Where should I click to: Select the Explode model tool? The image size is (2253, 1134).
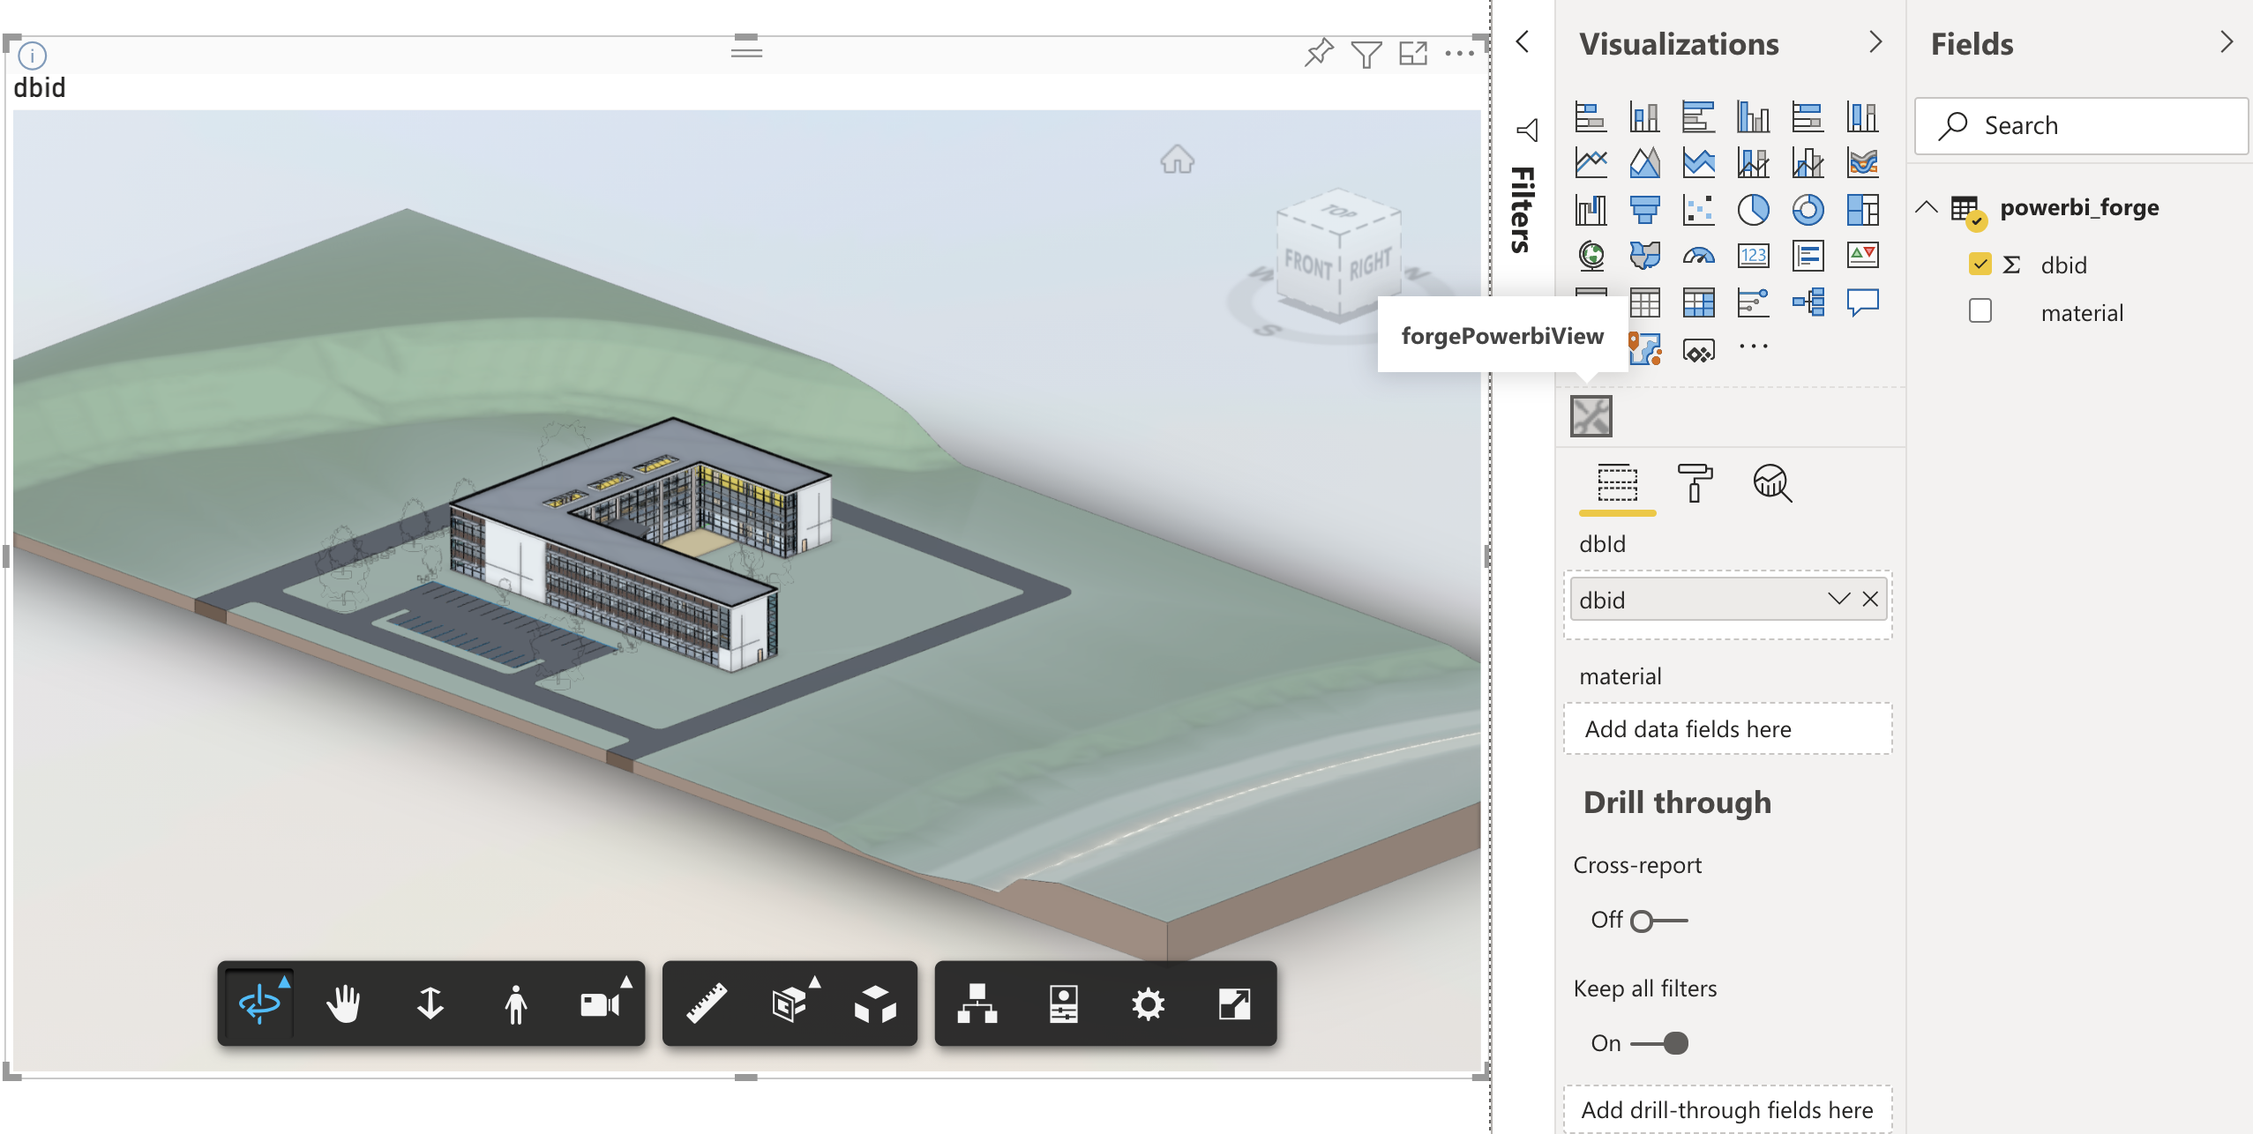coord(875,1003)
